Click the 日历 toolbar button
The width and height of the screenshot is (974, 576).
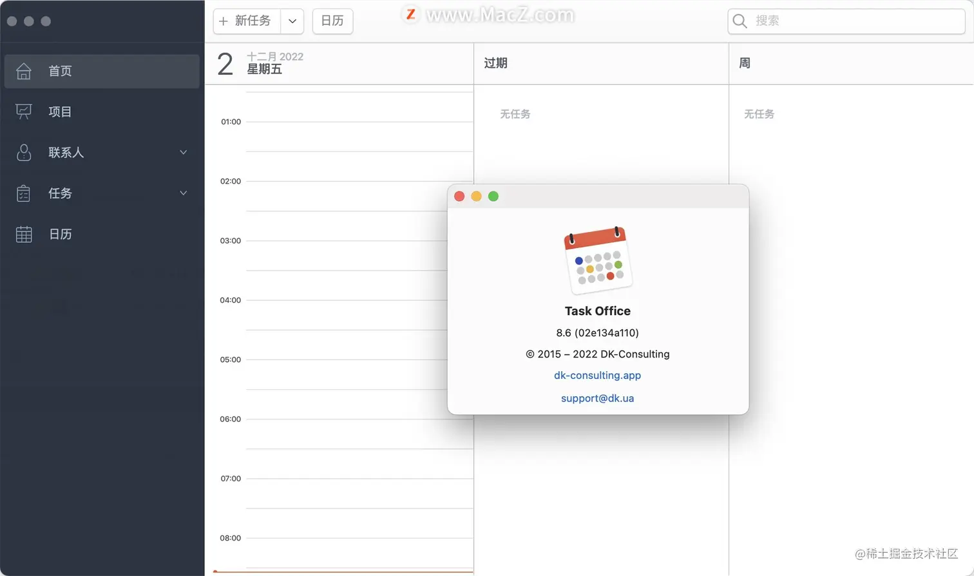click(332, 21)
